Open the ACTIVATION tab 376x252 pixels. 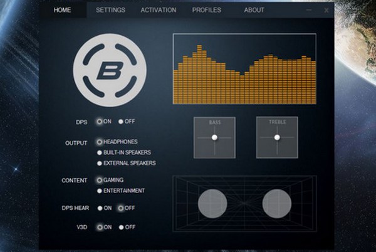click(159, 10)
